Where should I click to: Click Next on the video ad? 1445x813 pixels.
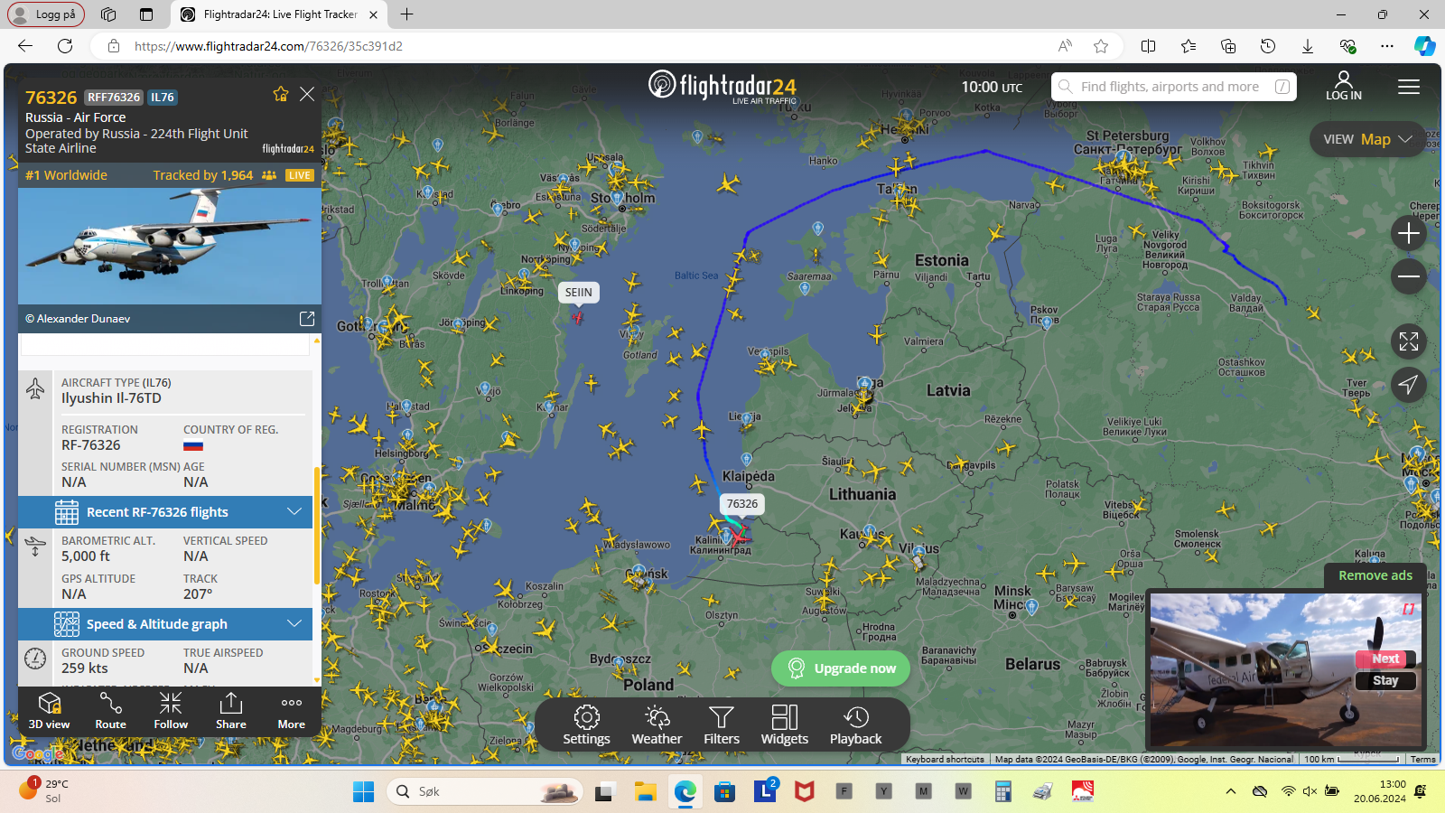pos(1385,659)
